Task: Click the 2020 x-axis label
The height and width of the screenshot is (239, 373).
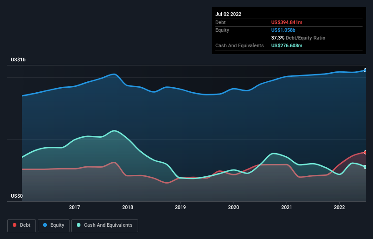Action: click(234, 207)
